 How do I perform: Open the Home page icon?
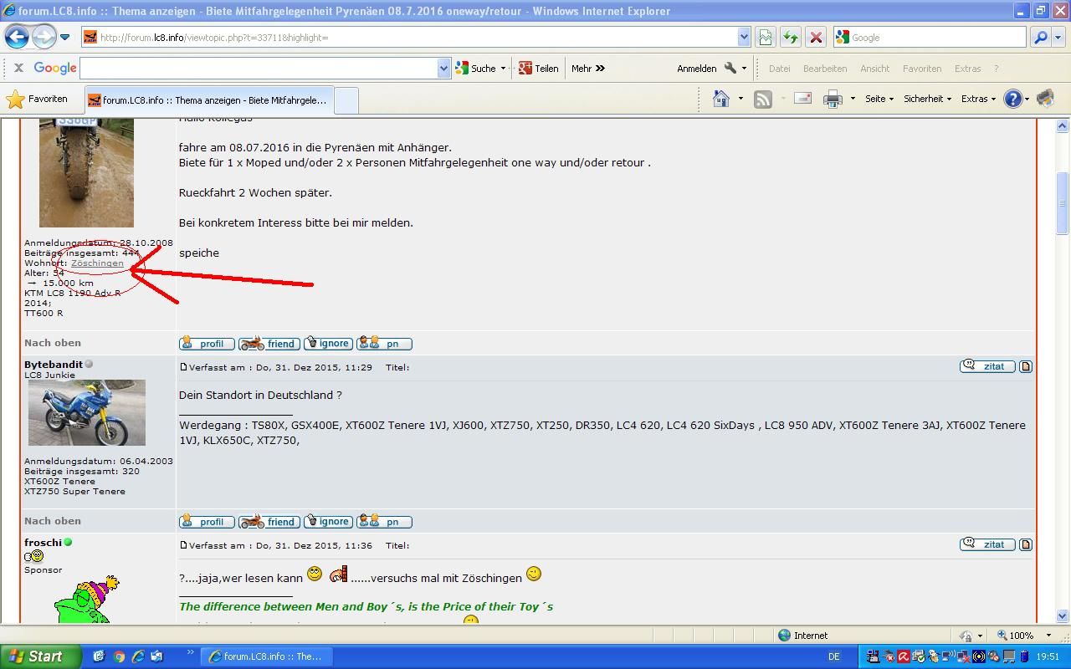pyautogui.click(x=720, y=99)
